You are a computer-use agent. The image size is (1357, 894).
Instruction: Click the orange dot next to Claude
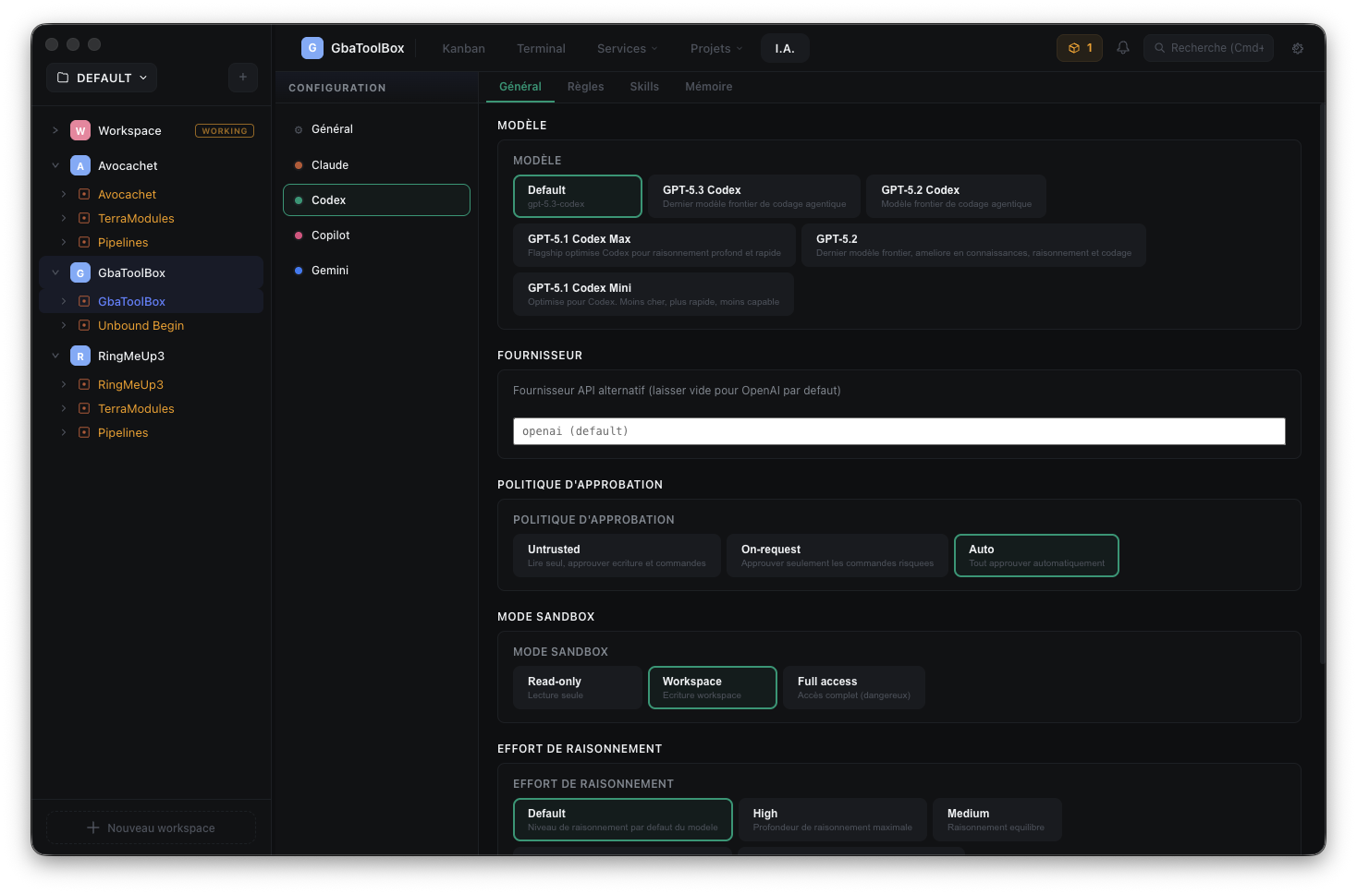pyautogui.click(x=299, y=165)
